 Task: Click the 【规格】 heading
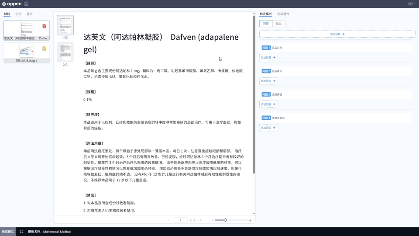pos(90,92)
